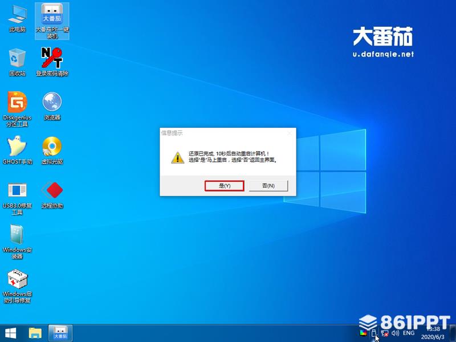
Task: Launch the 登录密码清除 NT key icon
Action: [x=52, y=62]
